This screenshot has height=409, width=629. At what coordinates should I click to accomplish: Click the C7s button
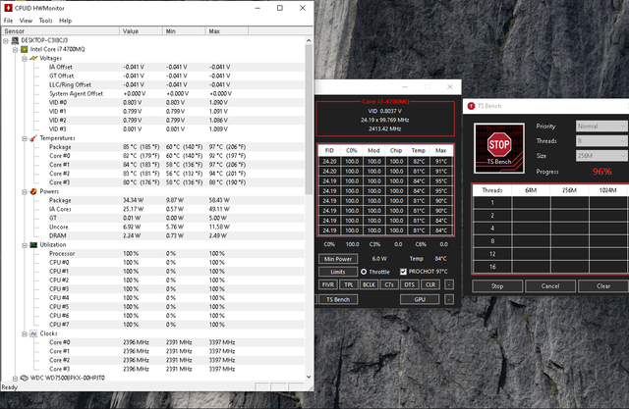click(389, 284)
